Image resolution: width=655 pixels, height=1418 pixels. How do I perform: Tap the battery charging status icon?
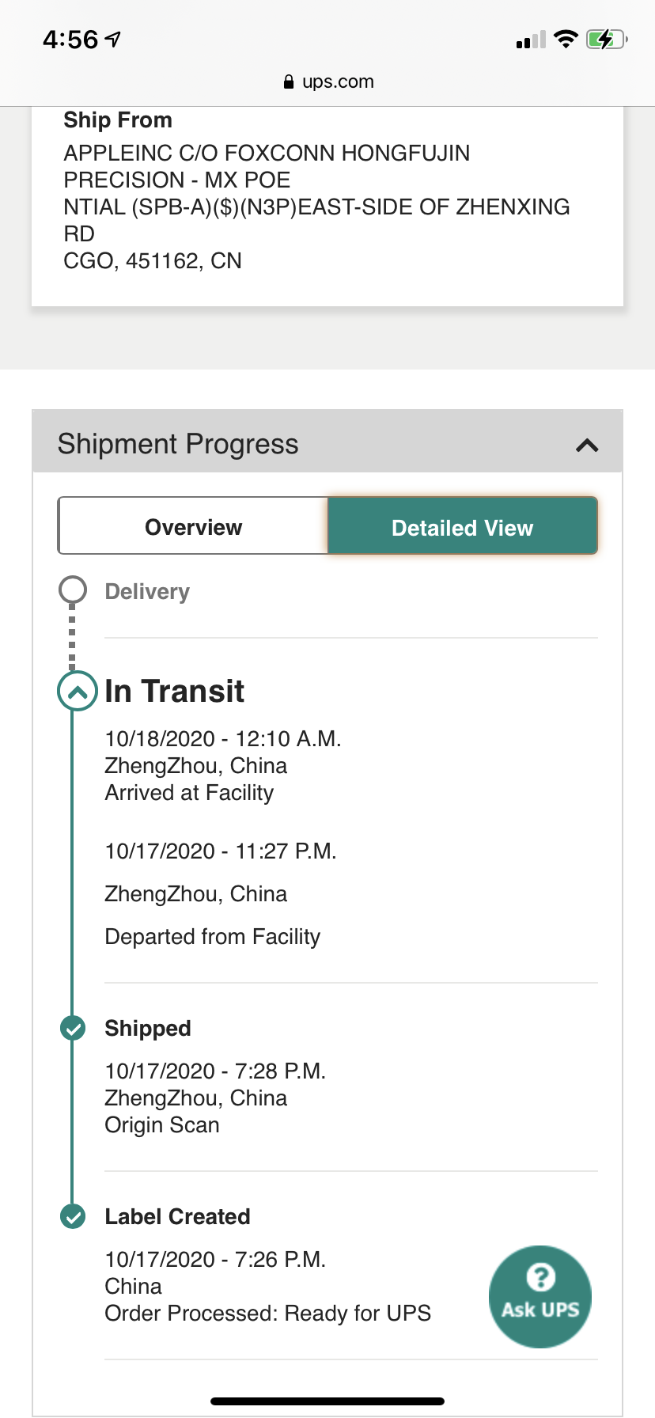tap(607, 40)
